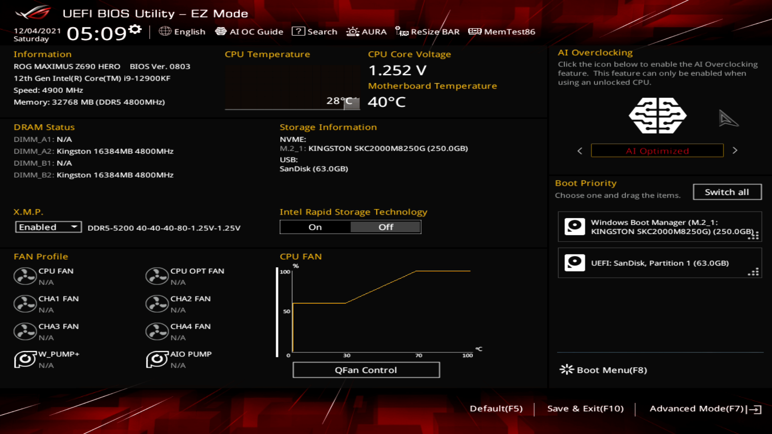Set Intel Rapid Storage Technology to Off
The image size is (772, 434).
[x=386, y=227]
